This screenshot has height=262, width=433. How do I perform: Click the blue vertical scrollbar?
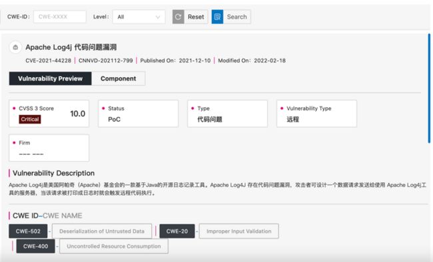429,88
